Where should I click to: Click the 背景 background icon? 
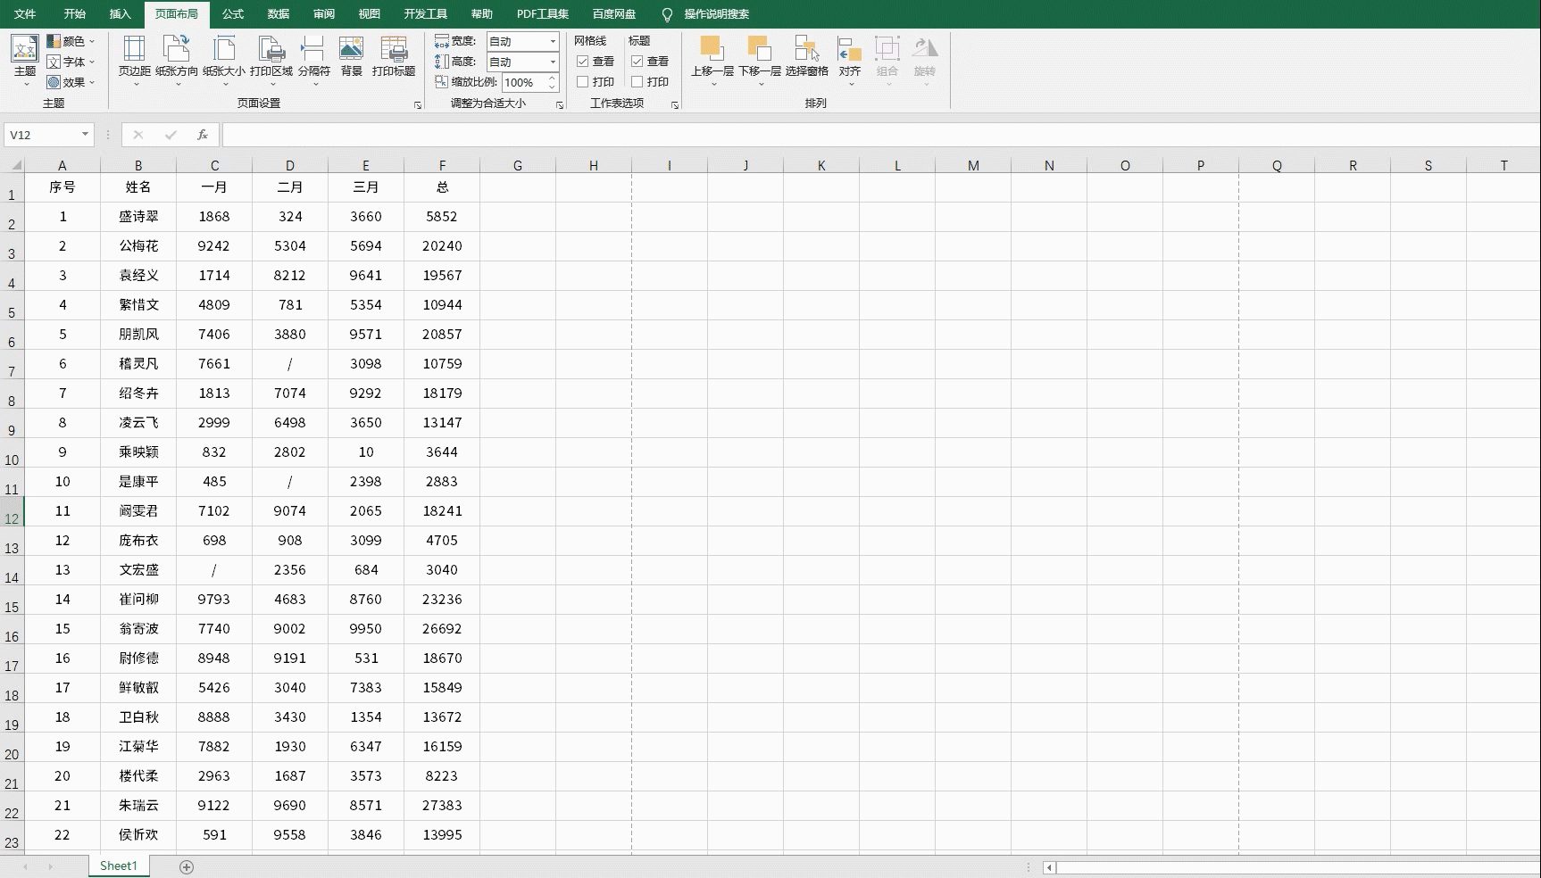[x=352, y=49]
